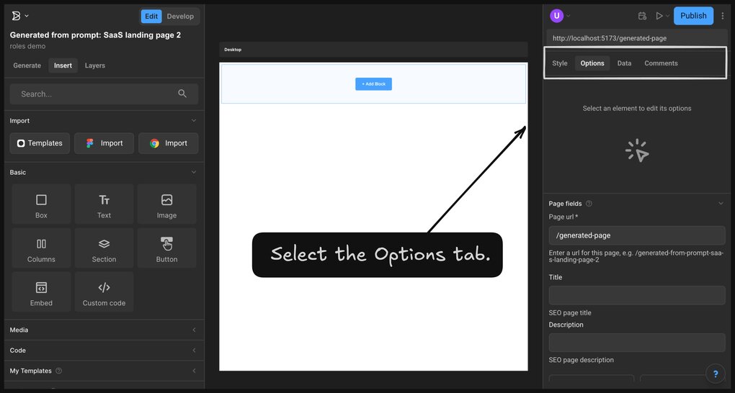The image size is (735, 393).
Task: Click the Description input field
Action: pos(637,343)
